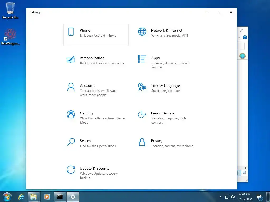The image size is (270, 202).
Task: Click the Search category title
Action: click(x=85, y=141)
